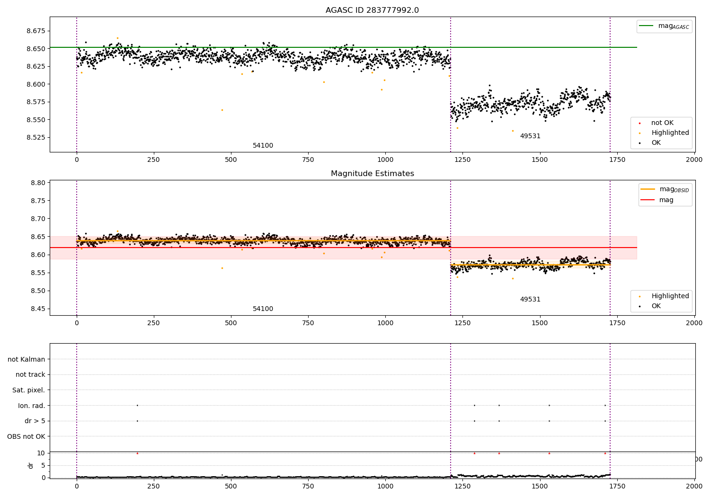Click the 1750 x-tick under the top plot
Image resolution: width=710 pixels, height=497 pixels.
(x=617, y=160)
